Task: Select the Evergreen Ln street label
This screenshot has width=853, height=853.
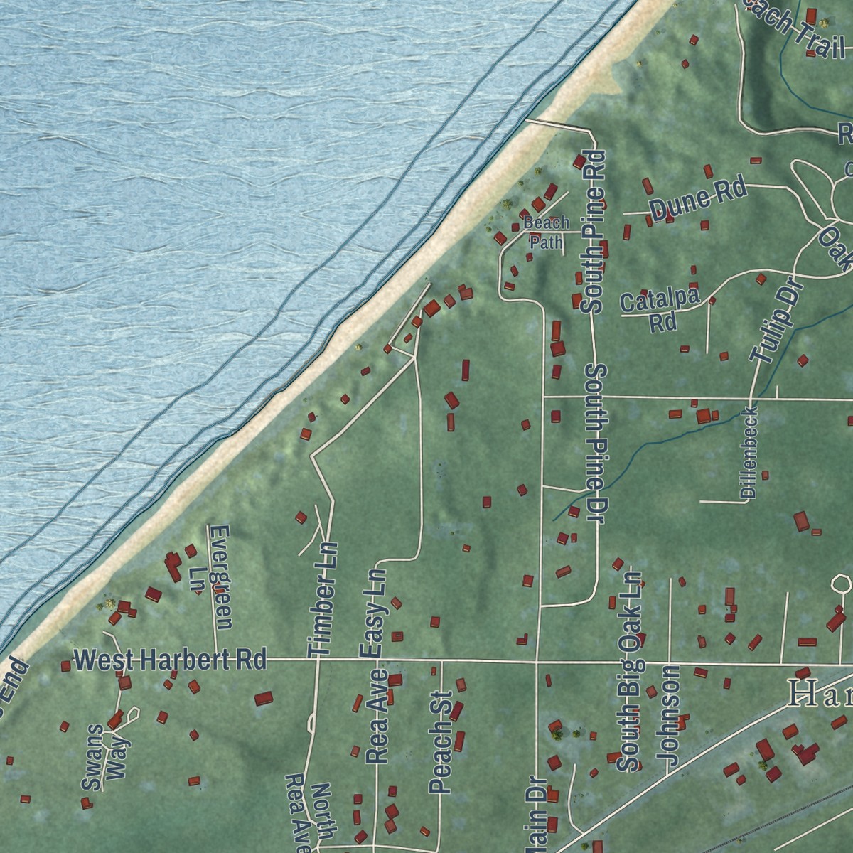Action: (x=211, y=577)
